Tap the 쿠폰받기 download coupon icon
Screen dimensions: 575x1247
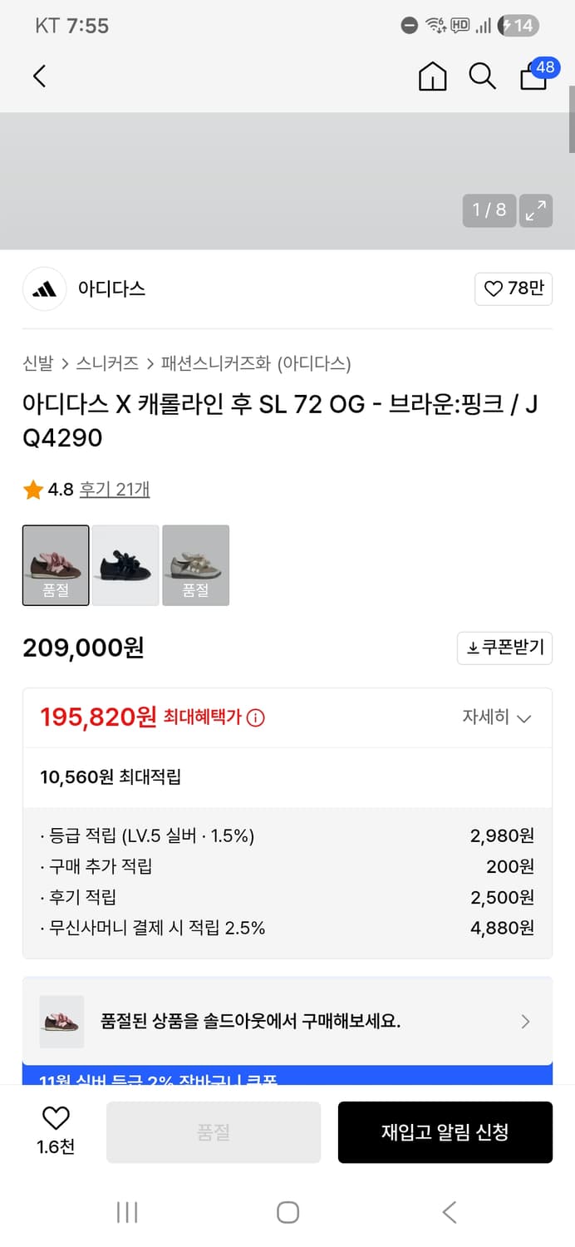pyautogui.click(x=504, y=648)
